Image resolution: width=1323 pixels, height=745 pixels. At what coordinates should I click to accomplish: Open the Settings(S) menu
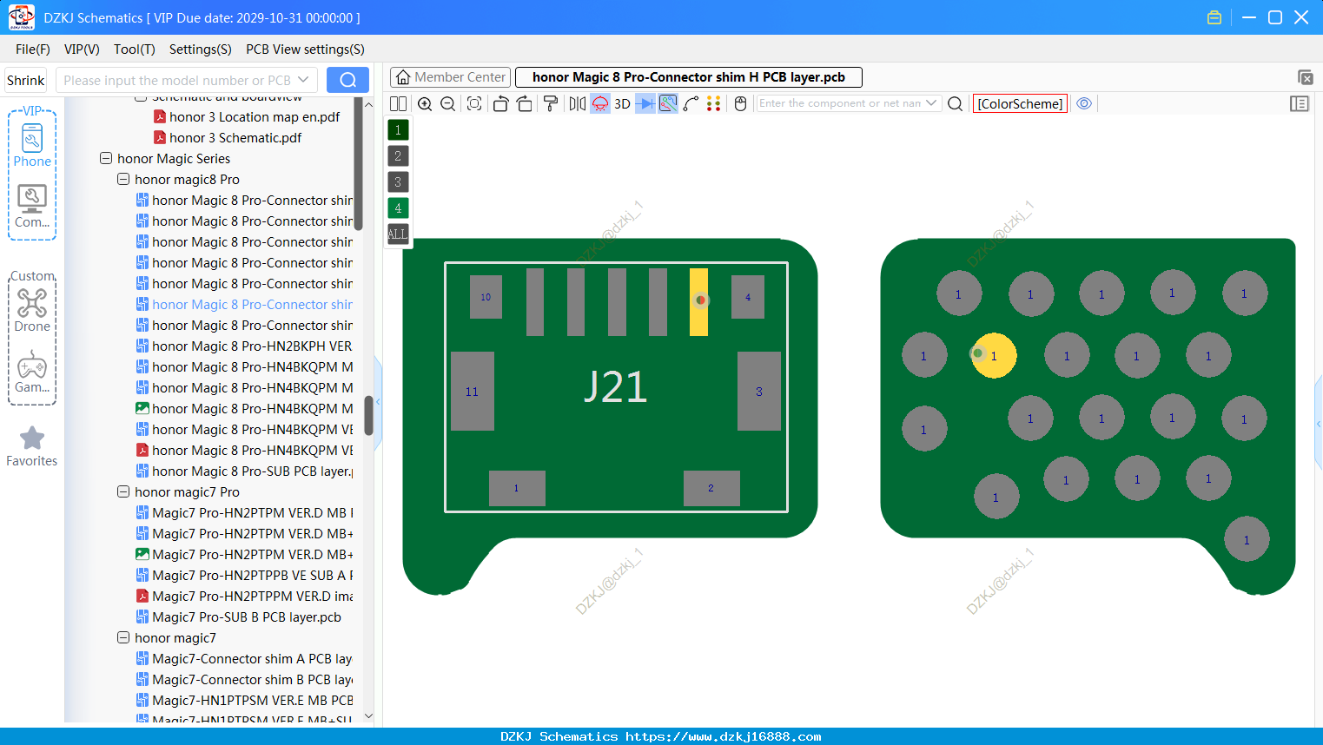coord(201,49)
